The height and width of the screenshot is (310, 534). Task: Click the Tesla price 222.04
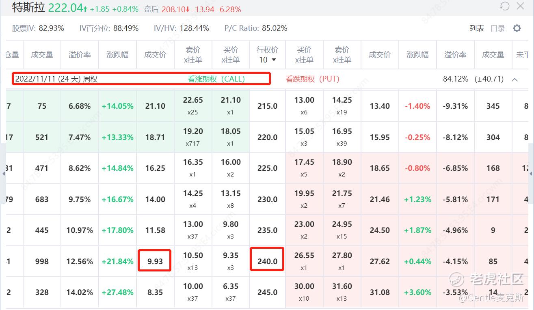tap(65, 8)
